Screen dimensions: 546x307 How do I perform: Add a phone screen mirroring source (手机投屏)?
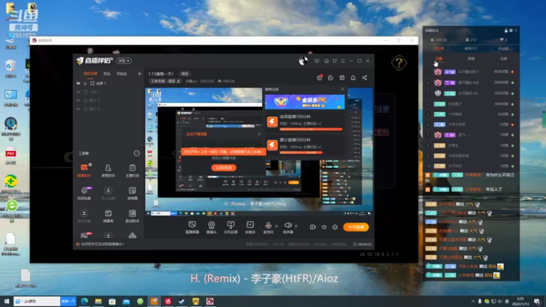pos(231,227)
